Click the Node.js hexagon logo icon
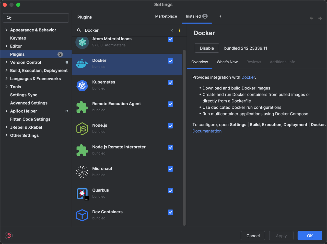Viewport: 327px width, 244px height. [82, 129]
